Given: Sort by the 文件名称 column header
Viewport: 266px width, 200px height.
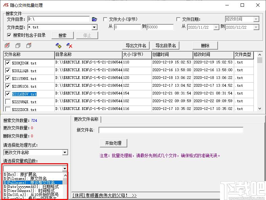Looking at the screenshot, I should pos(29,55).
